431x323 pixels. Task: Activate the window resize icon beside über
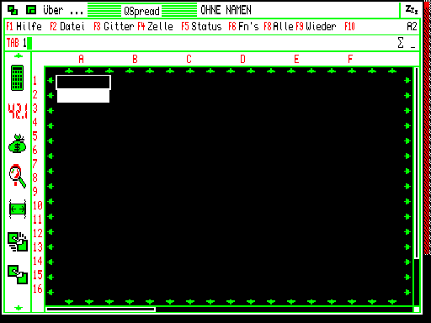[x=31, y=10]
